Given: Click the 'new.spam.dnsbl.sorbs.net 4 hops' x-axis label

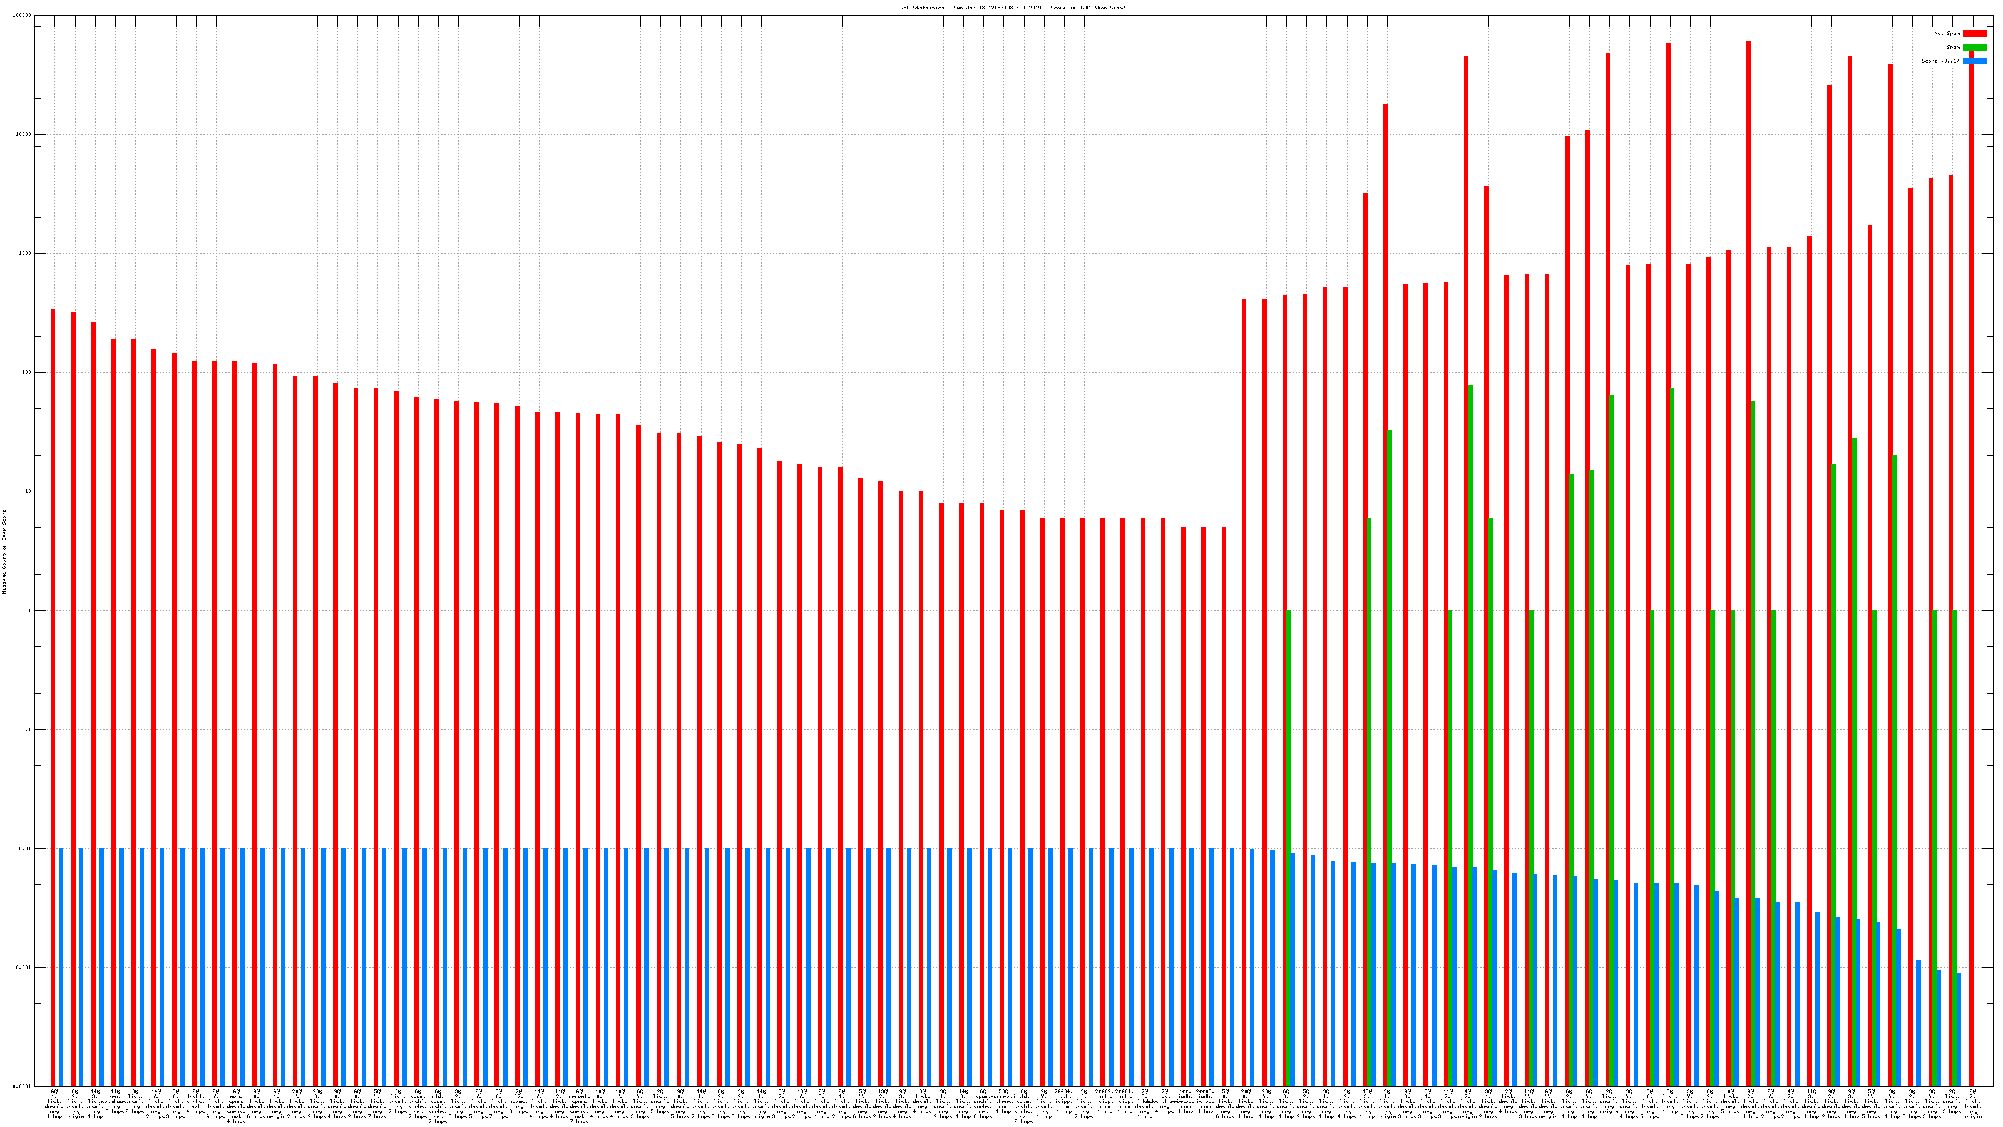Looking at the screenshot, I should [237, 1106].
